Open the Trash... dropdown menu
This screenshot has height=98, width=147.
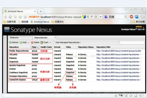pyautogui.click(x=46, y=43)
